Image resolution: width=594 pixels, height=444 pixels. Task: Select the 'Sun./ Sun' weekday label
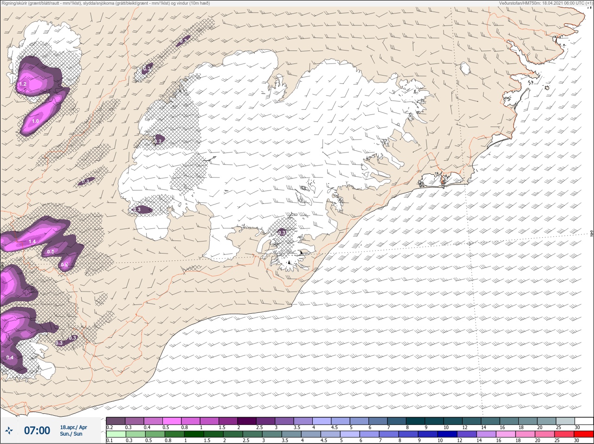pyautogui.click(x=71, y=434)
